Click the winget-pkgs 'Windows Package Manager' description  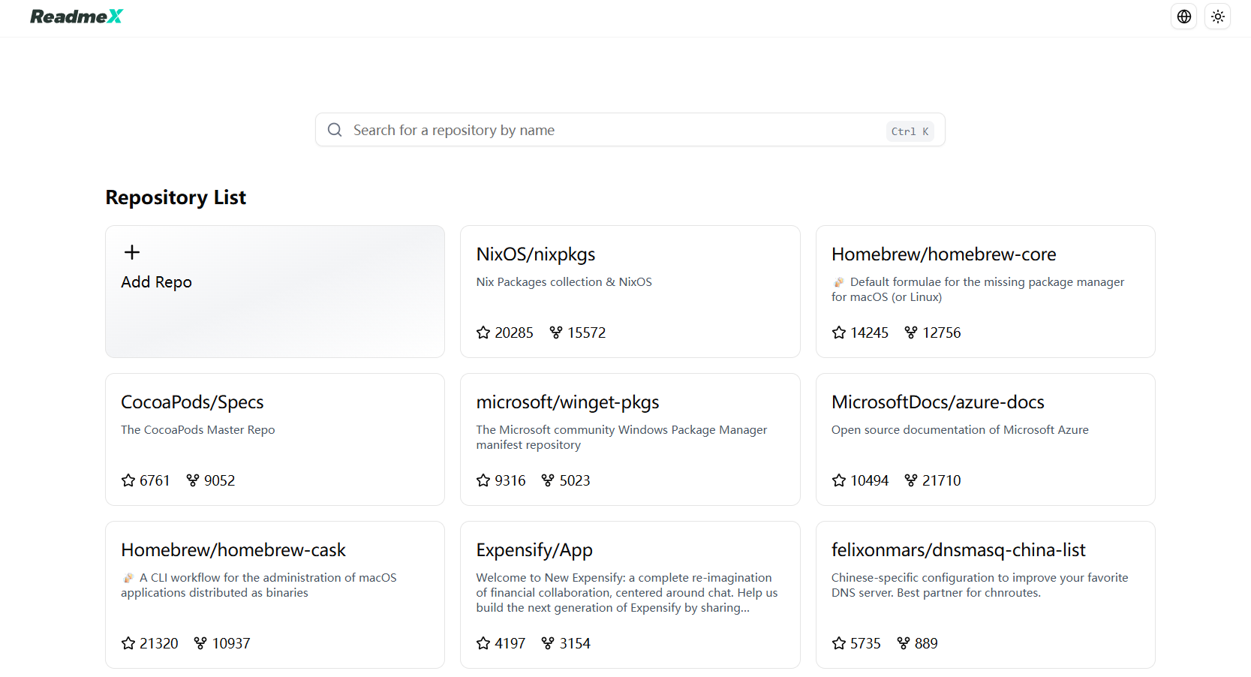tap(621, 438)
